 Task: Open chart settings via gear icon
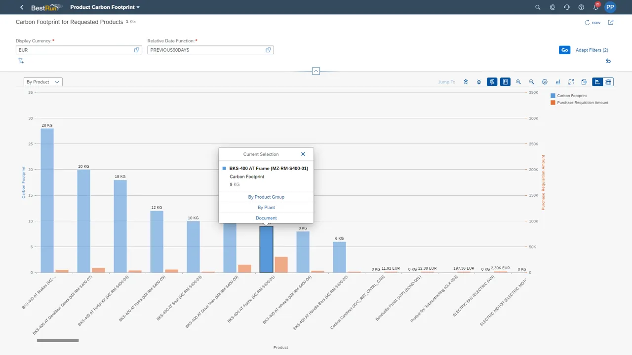[x=545, y=81]
